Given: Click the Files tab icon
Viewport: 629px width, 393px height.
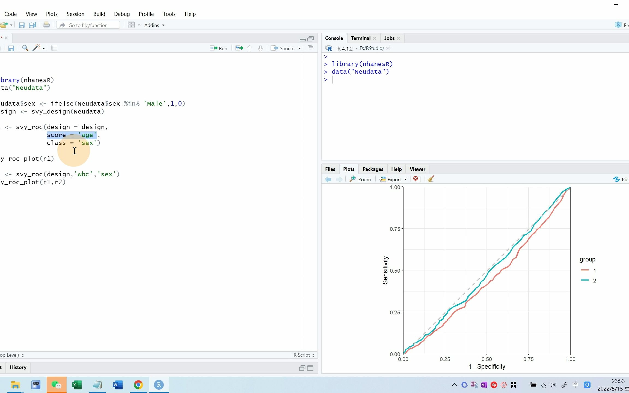Looking at the screenshot, I should [x=331, y=169].
